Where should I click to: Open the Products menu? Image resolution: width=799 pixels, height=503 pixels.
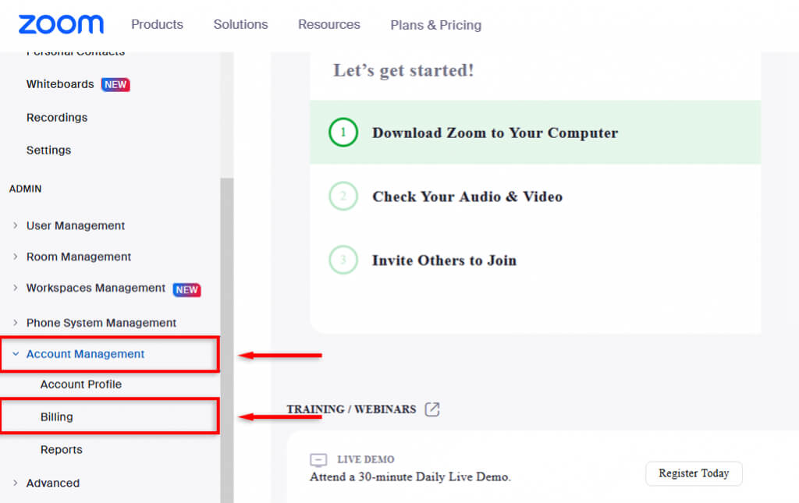(157, 24)
